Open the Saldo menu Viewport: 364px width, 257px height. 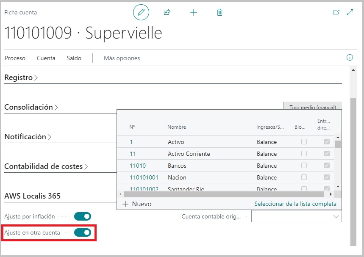(74, 58)
